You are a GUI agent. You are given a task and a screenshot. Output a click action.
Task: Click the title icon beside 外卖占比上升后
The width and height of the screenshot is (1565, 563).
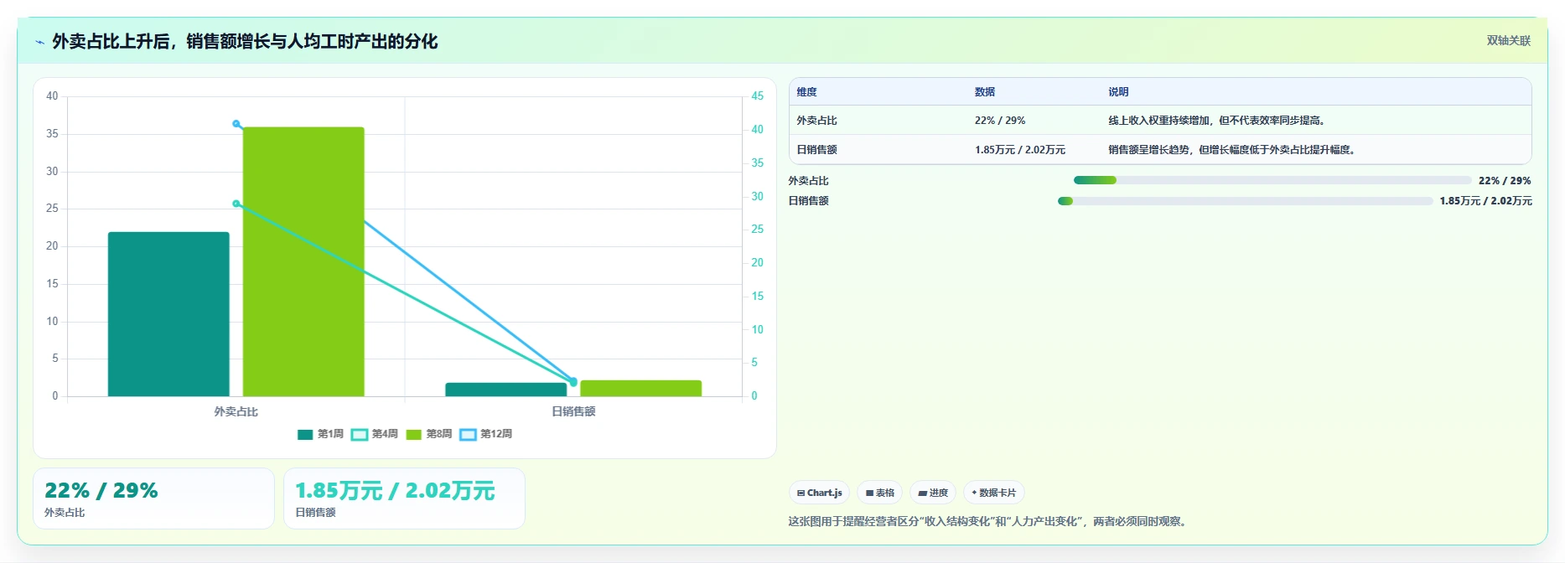point(39,42)
